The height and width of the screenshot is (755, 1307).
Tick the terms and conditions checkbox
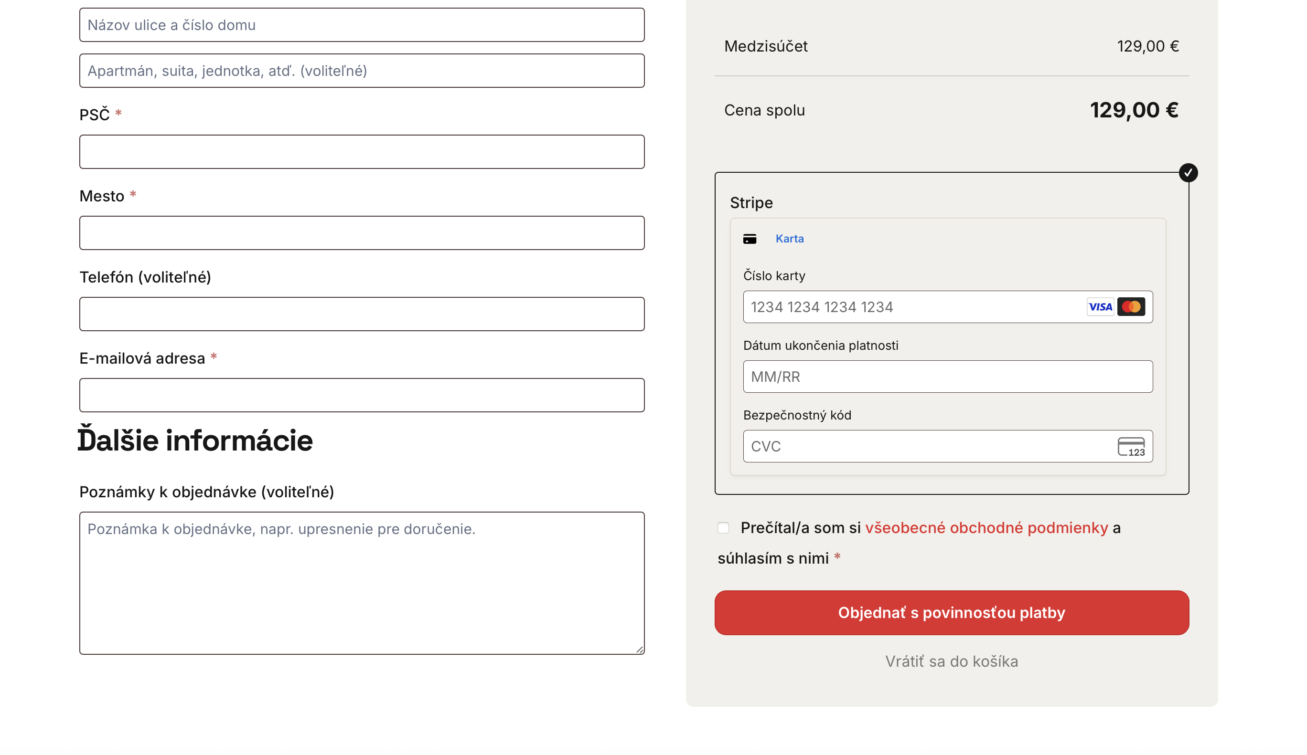723,528
